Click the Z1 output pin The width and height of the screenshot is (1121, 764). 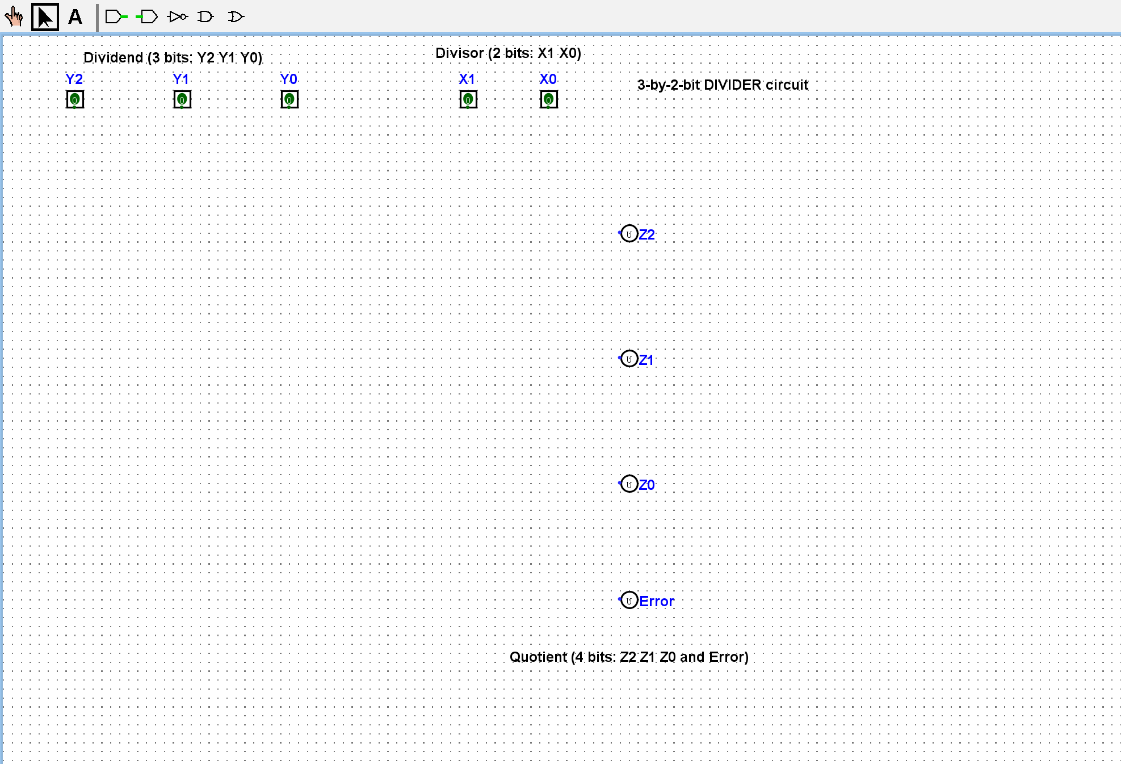pos(629,359)
